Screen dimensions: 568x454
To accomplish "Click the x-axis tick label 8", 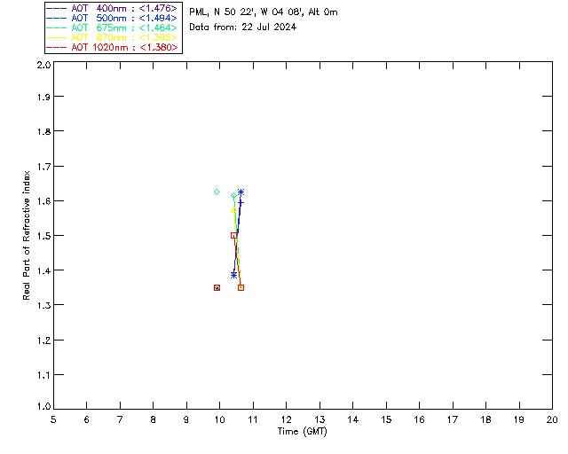I will 154,419.
